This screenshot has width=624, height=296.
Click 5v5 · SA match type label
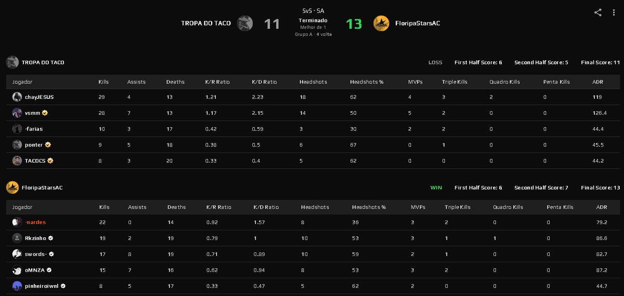pos(313,10)
